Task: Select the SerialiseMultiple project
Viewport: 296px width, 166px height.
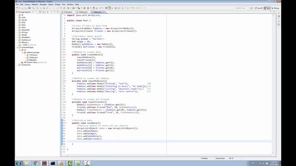Action: click(x=27, y=47)
